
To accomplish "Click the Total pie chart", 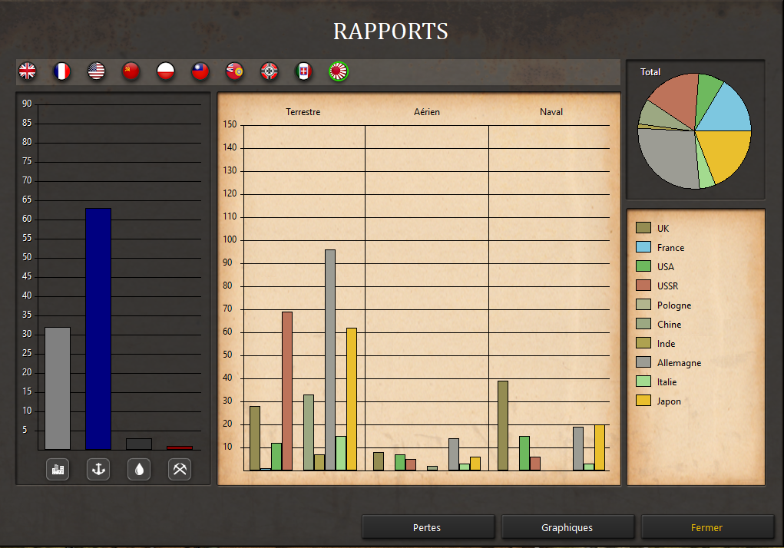I will [x=694, y=131].
